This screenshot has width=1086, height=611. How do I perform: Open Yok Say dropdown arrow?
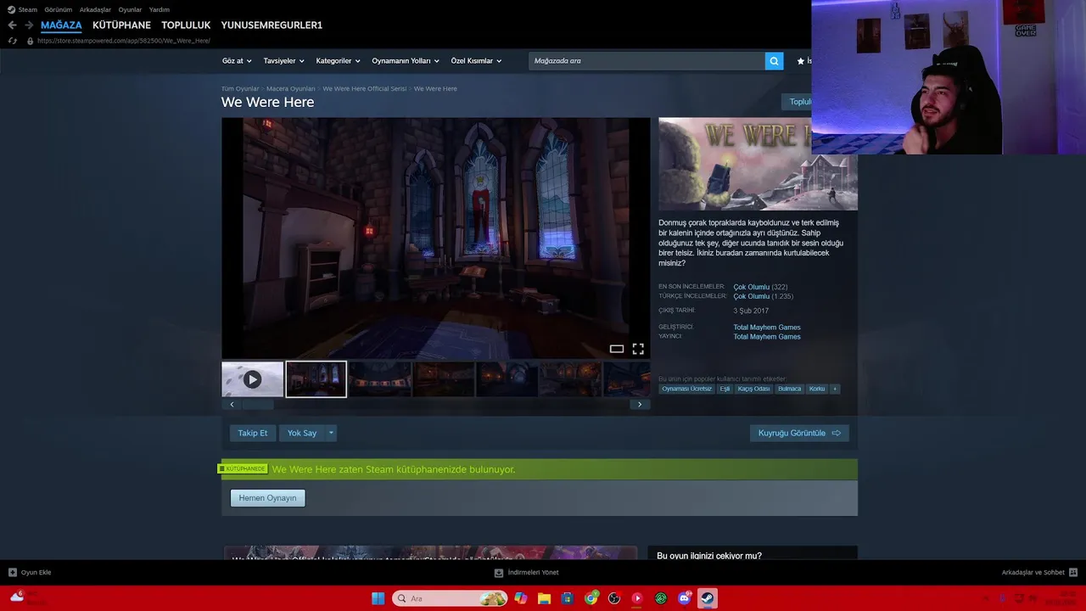331,433
